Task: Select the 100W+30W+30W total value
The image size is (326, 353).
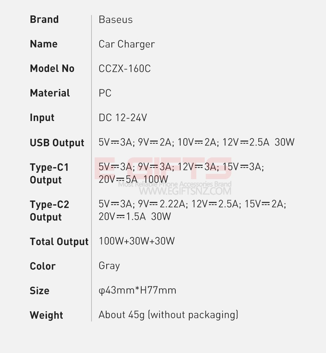Action: 137,241
